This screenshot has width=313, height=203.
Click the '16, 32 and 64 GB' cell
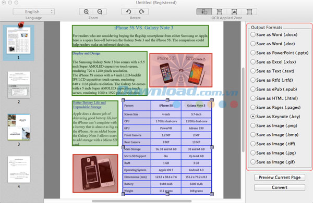(166, 149)
